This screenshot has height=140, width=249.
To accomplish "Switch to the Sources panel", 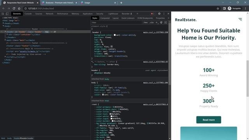I will (39, 14).
